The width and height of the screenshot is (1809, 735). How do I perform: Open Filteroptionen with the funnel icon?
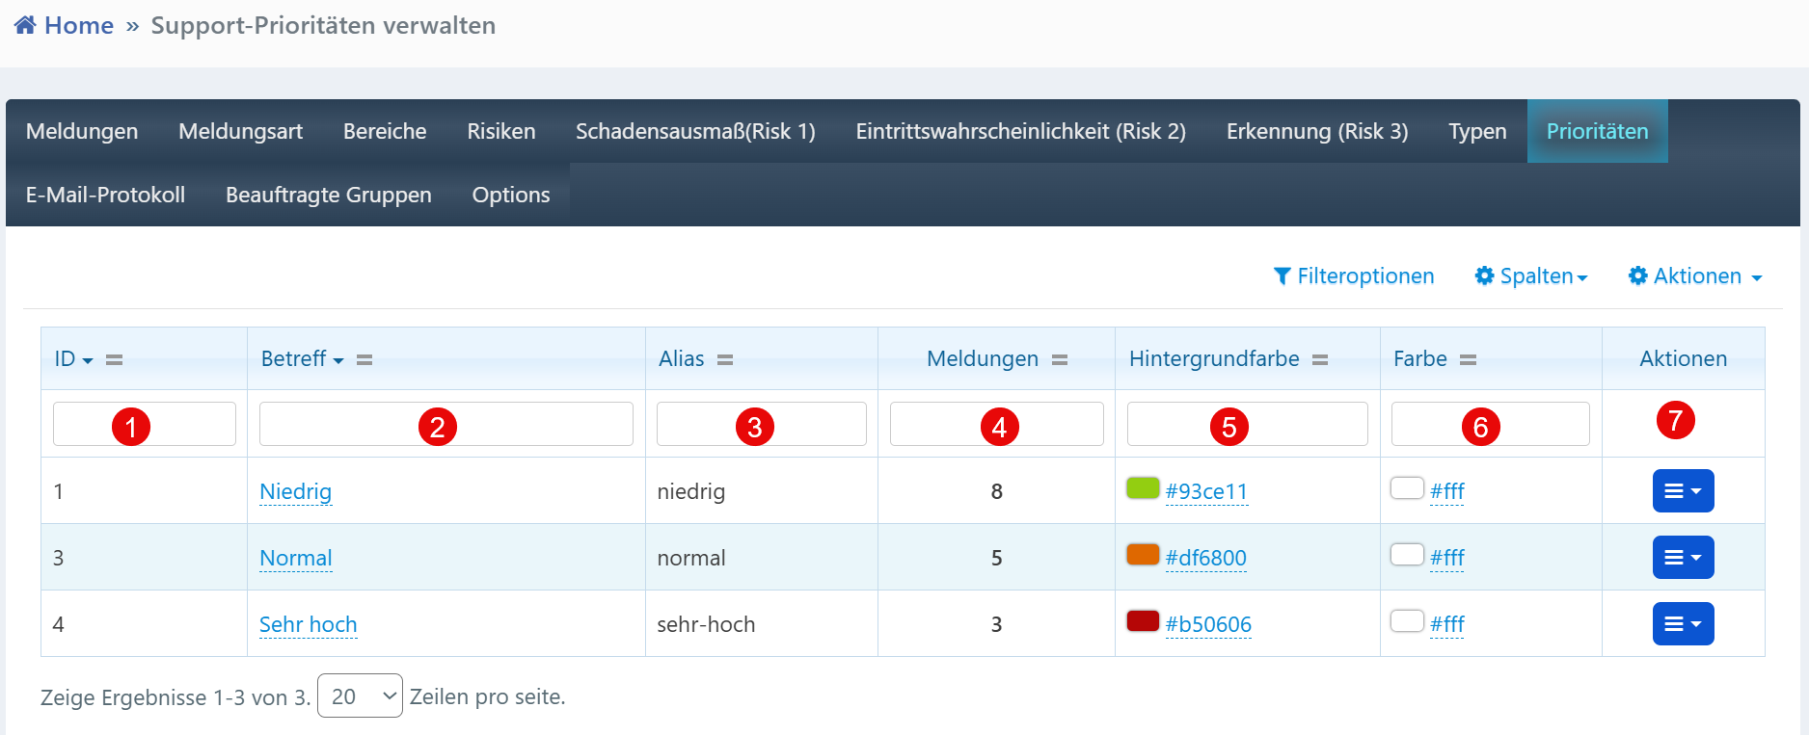(x=1353, y=276)
